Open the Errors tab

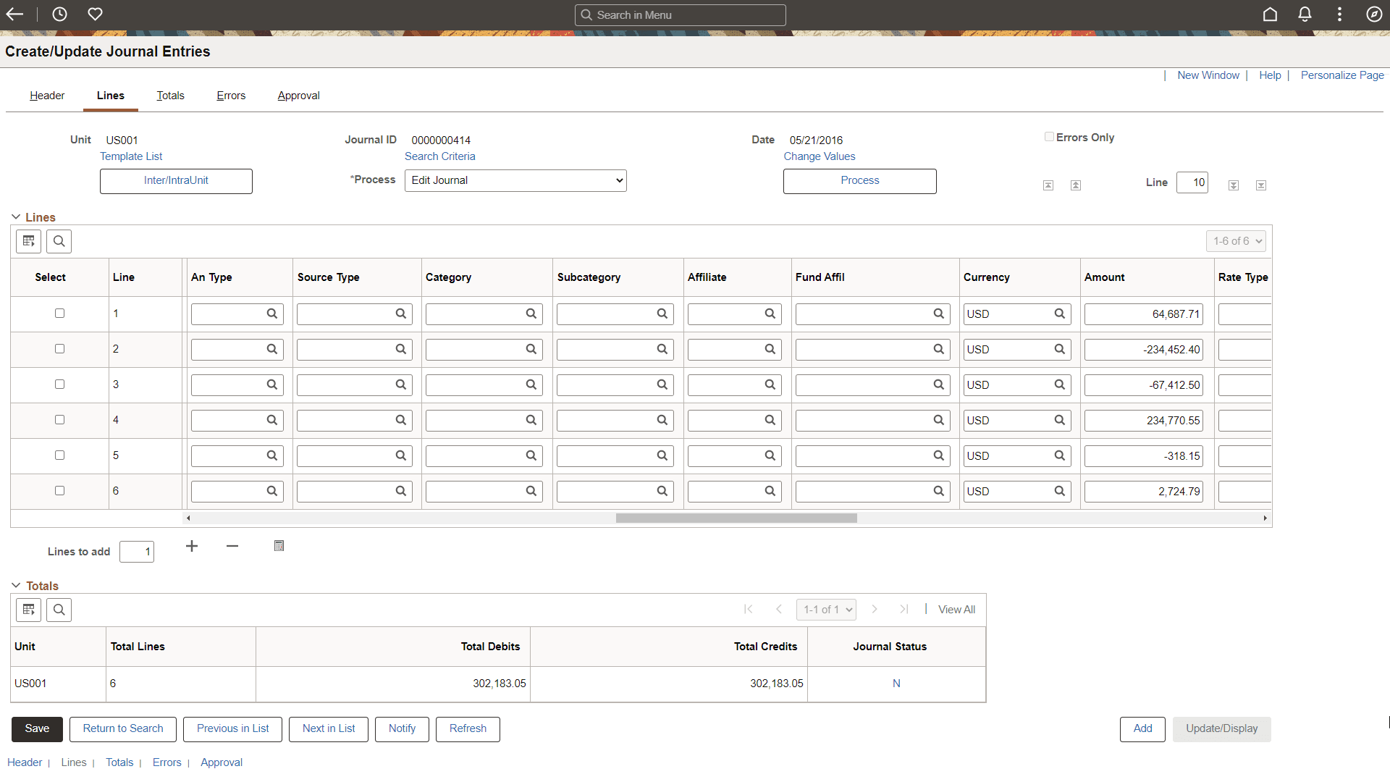[x=231, y=96]
